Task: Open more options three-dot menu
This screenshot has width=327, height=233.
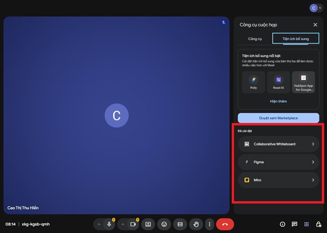Action: (210, 225)
